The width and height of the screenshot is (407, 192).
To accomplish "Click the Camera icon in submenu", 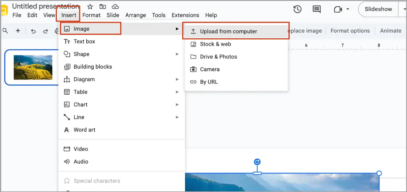I will point(194,69).
